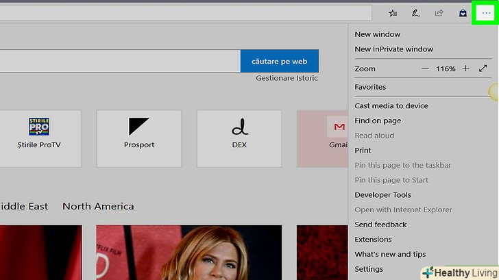This screenshot has height=280, width=499.
Task: Select New window from the menu
Action: [x=378, y=34]
